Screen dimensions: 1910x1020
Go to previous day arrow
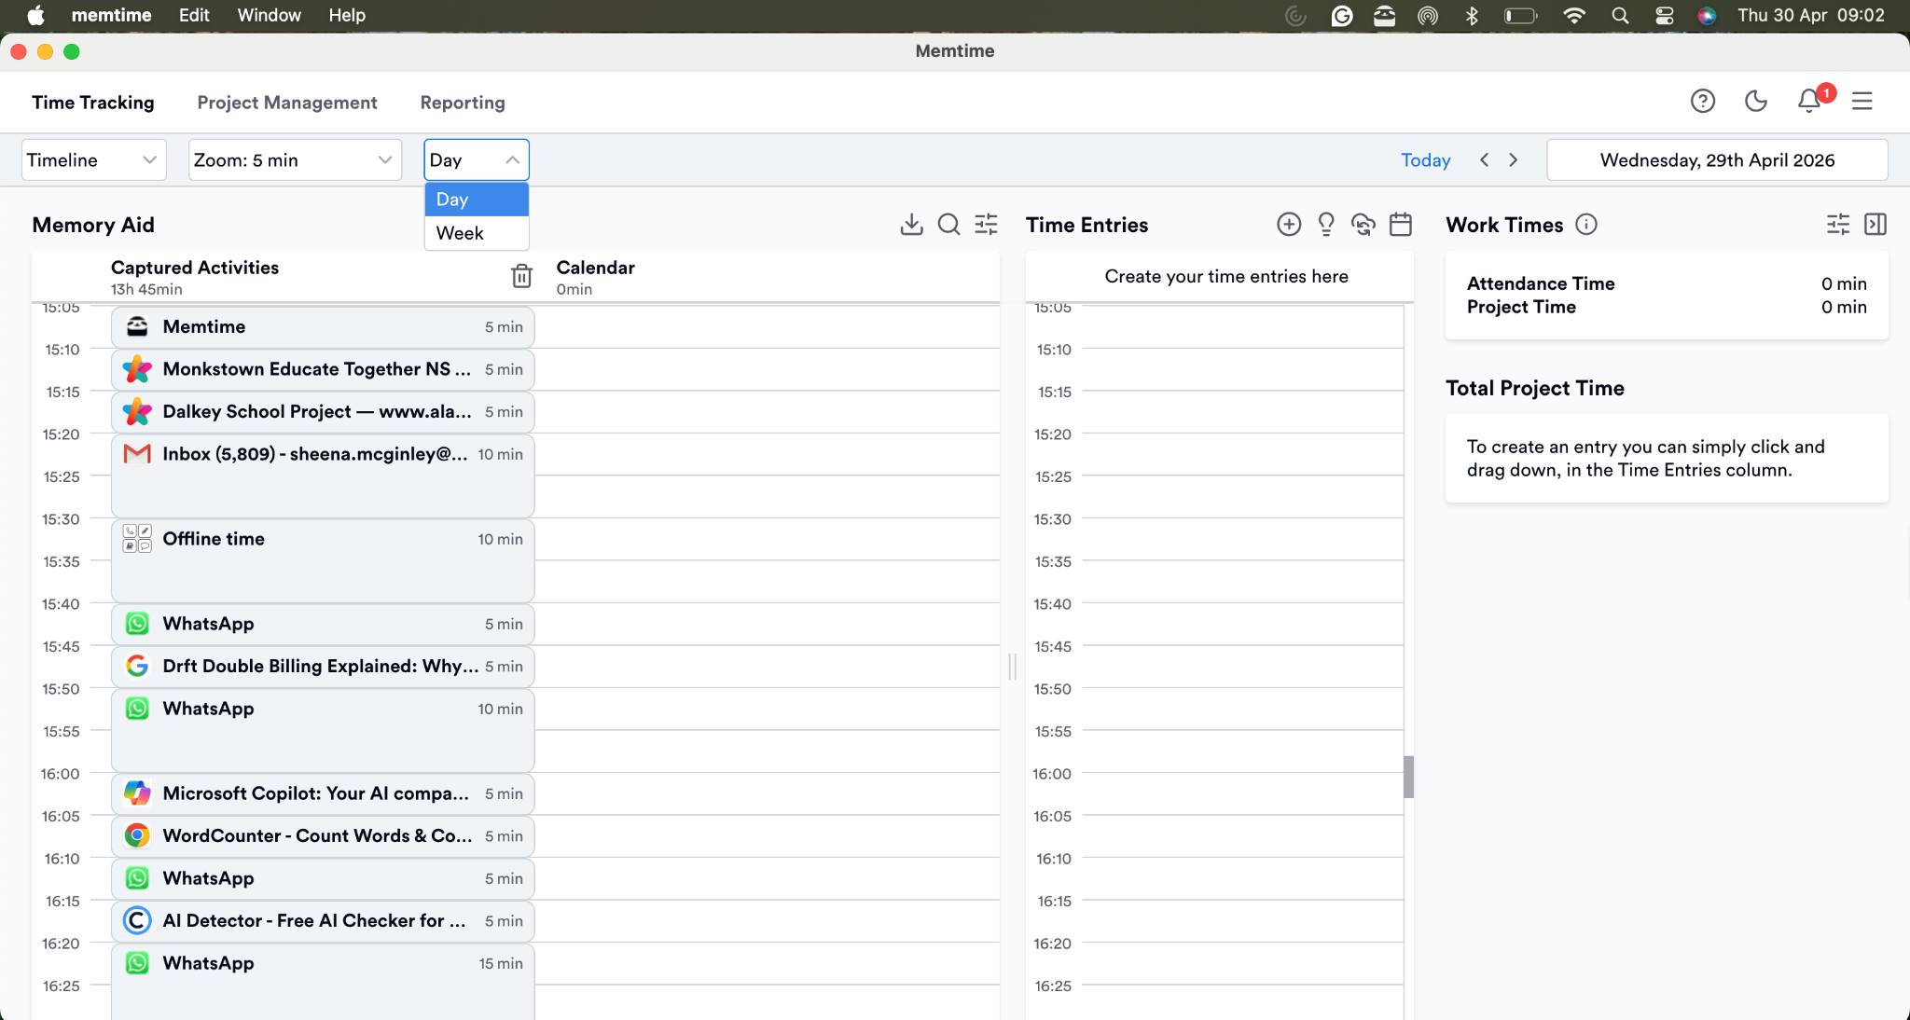1484,159
